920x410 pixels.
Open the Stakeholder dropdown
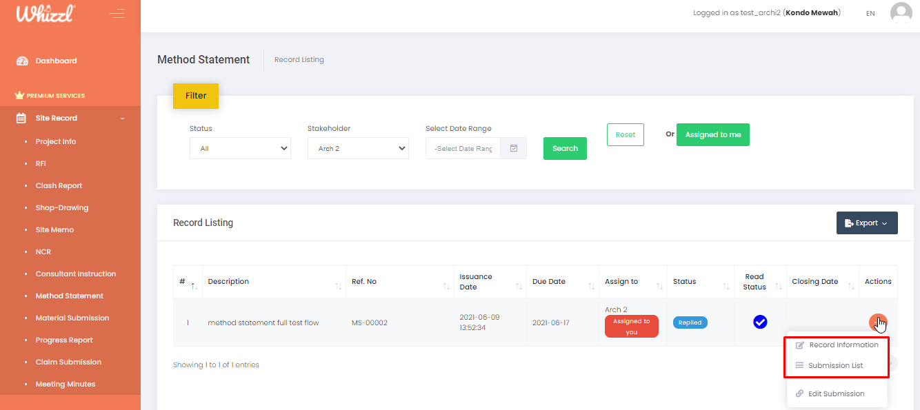pos(358,148)
